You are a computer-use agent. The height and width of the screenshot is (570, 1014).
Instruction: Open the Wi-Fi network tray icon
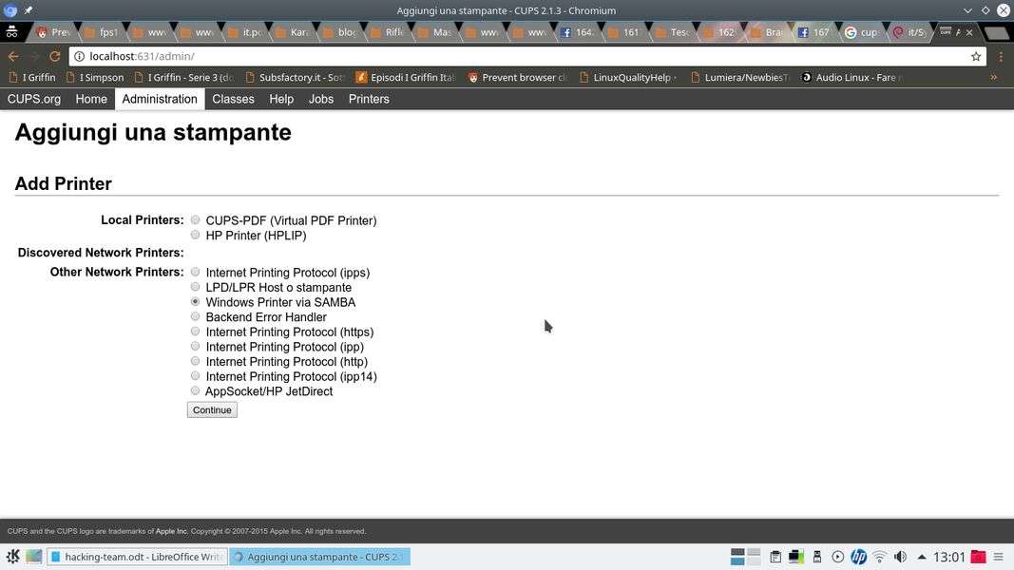coord(879,557)
